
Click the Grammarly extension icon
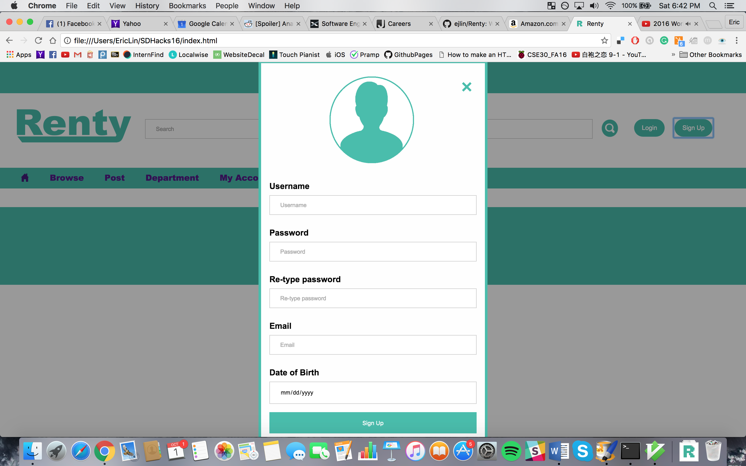pos(664,41)
